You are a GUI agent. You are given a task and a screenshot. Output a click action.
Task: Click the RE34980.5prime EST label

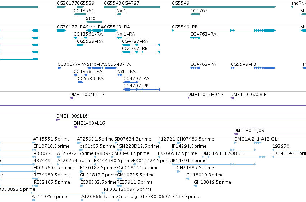pos(51,175)
